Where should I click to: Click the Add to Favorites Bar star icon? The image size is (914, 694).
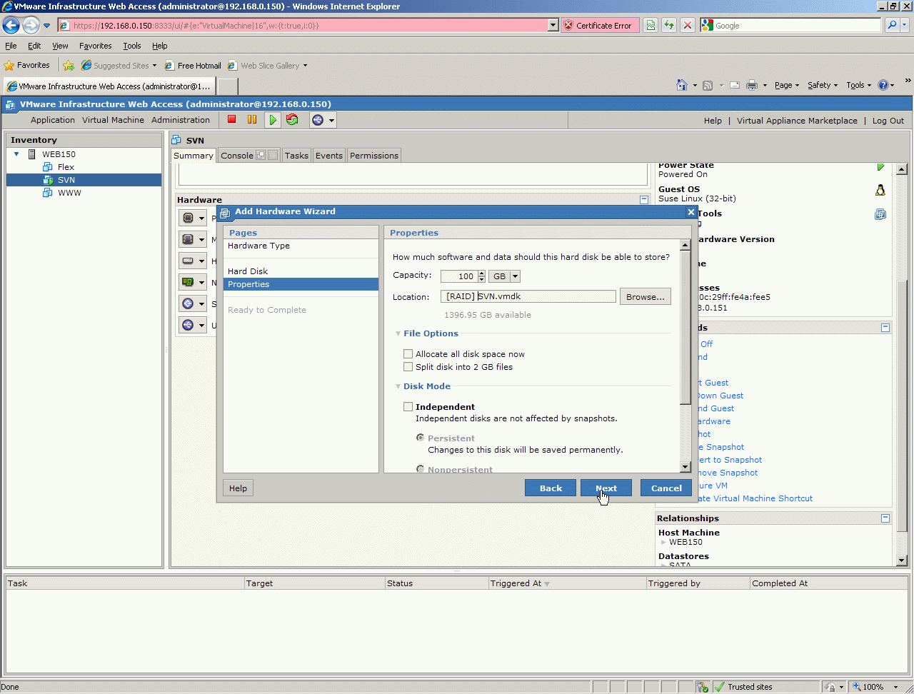click(x=69, y=66)
